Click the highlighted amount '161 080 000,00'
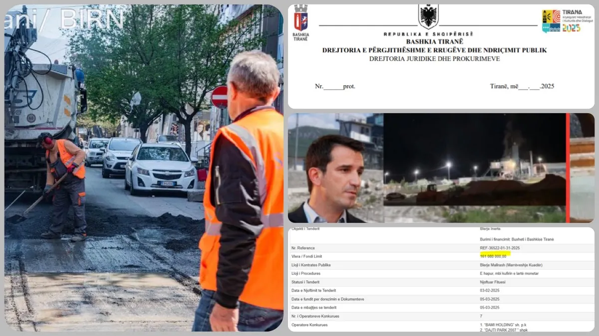599x336 pixels. 493,257
